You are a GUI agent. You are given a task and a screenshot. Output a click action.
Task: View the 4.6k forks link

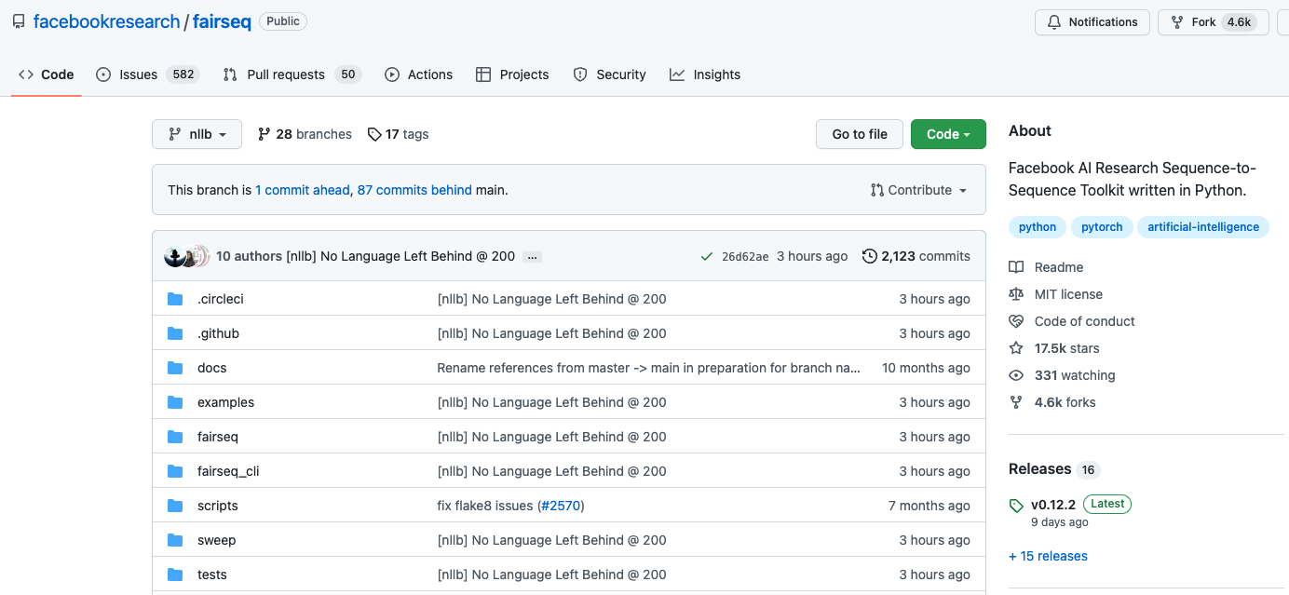1052,402
